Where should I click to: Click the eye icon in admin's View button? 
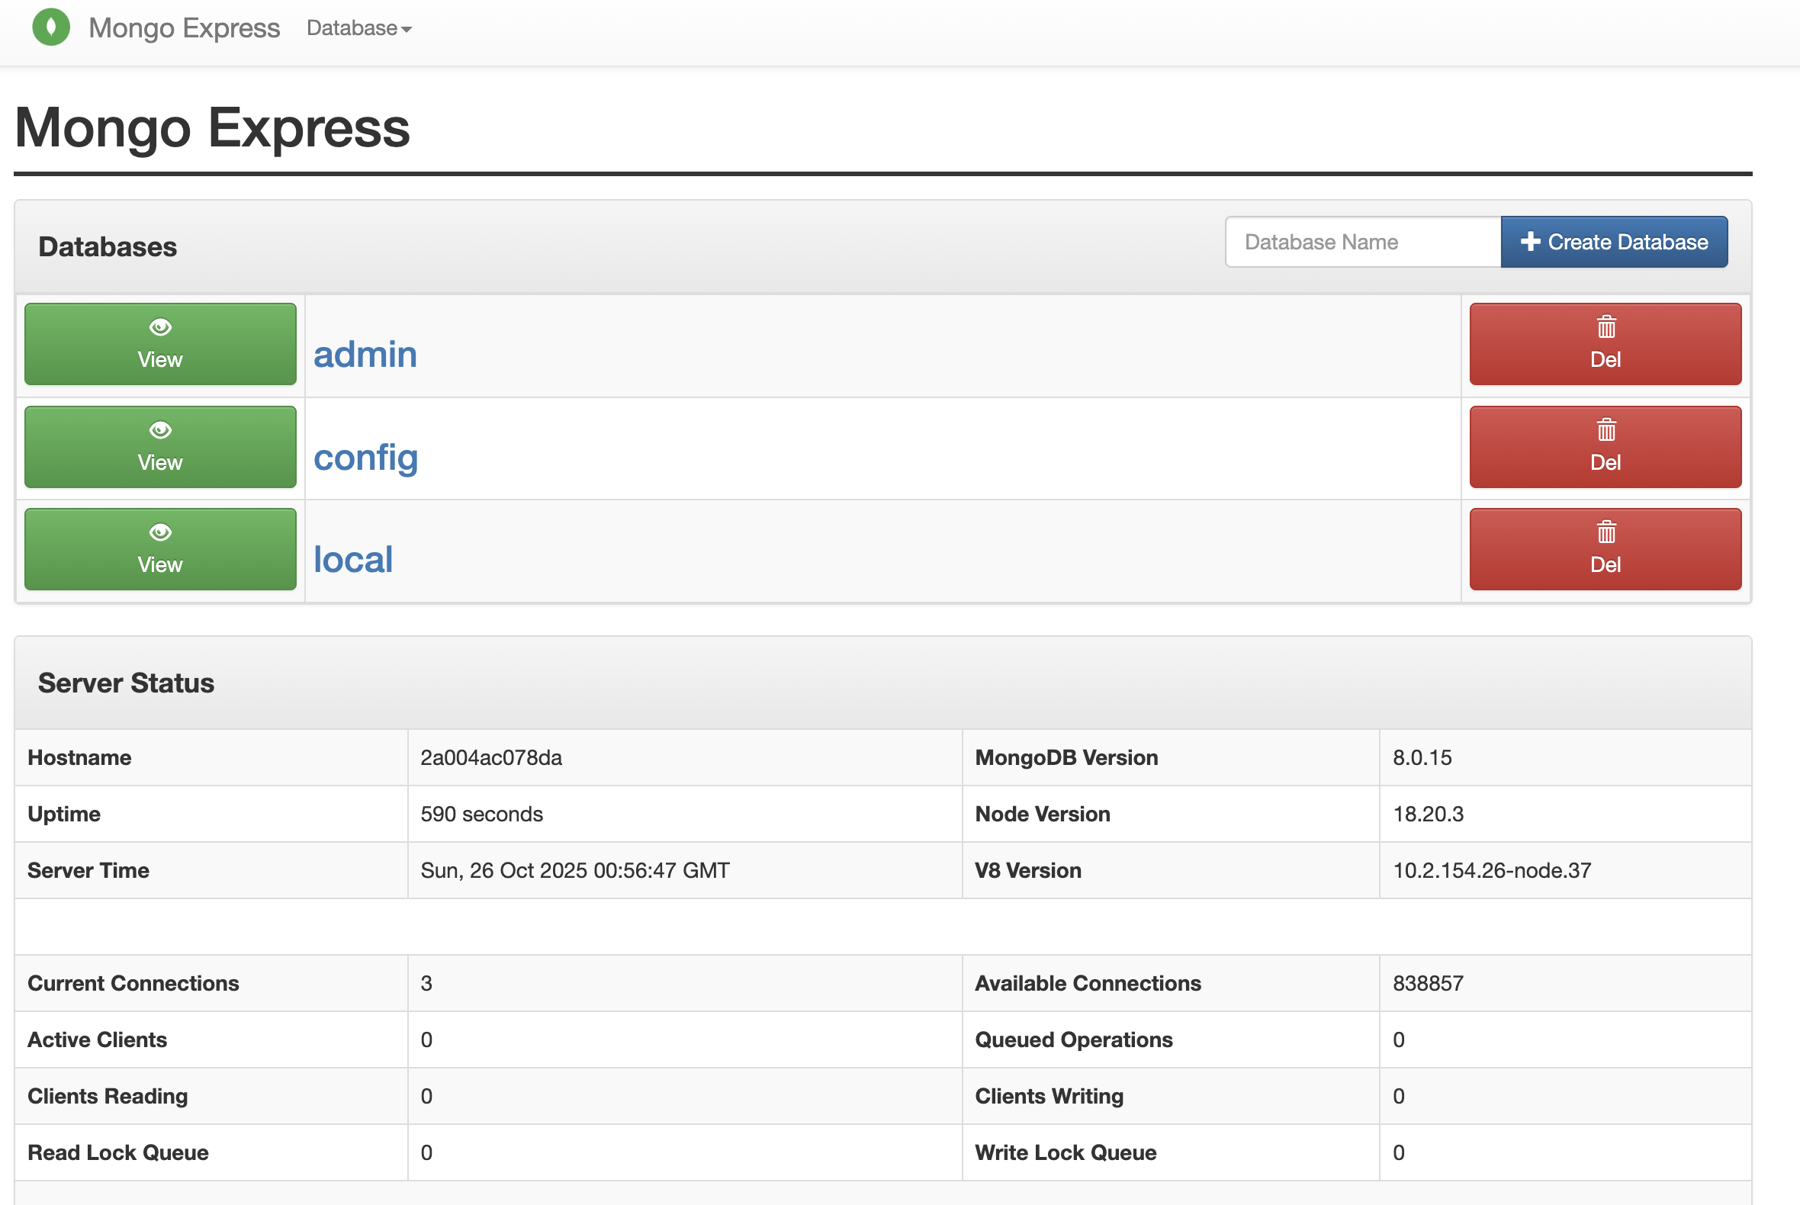pyautogui.click(x=160, y=327)
